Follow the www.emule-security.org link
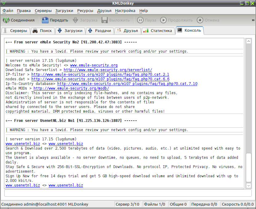This screenshot has width=256, height=209. (94, 65)
